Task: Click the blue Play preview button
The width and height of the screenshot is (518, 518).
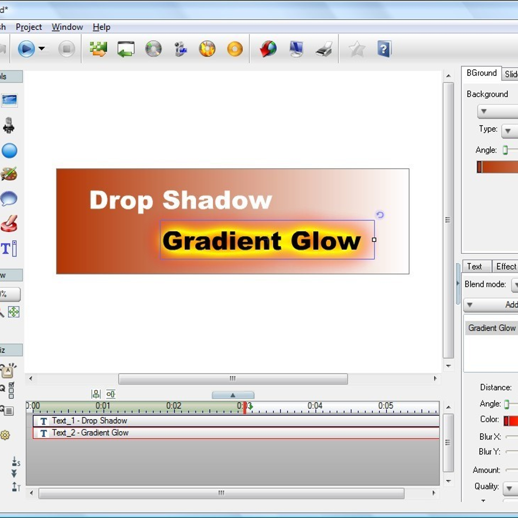Action: tap(26, 49)
